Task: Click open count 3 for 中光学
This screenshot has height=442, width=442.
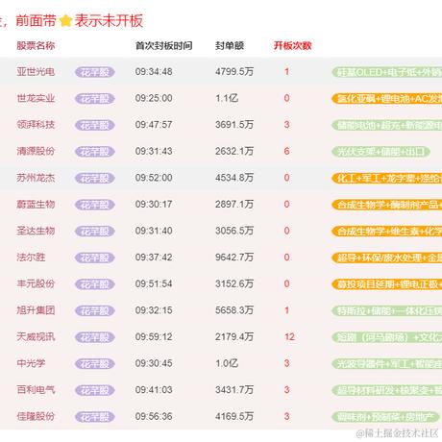Action: click(286, 363)
